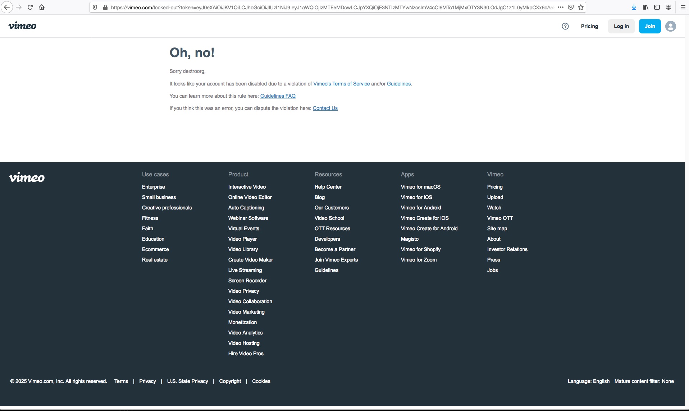Viewport: 689px width, 411px height.
Task: Open Terms in the bottom bar
Action: click(121, 381)
